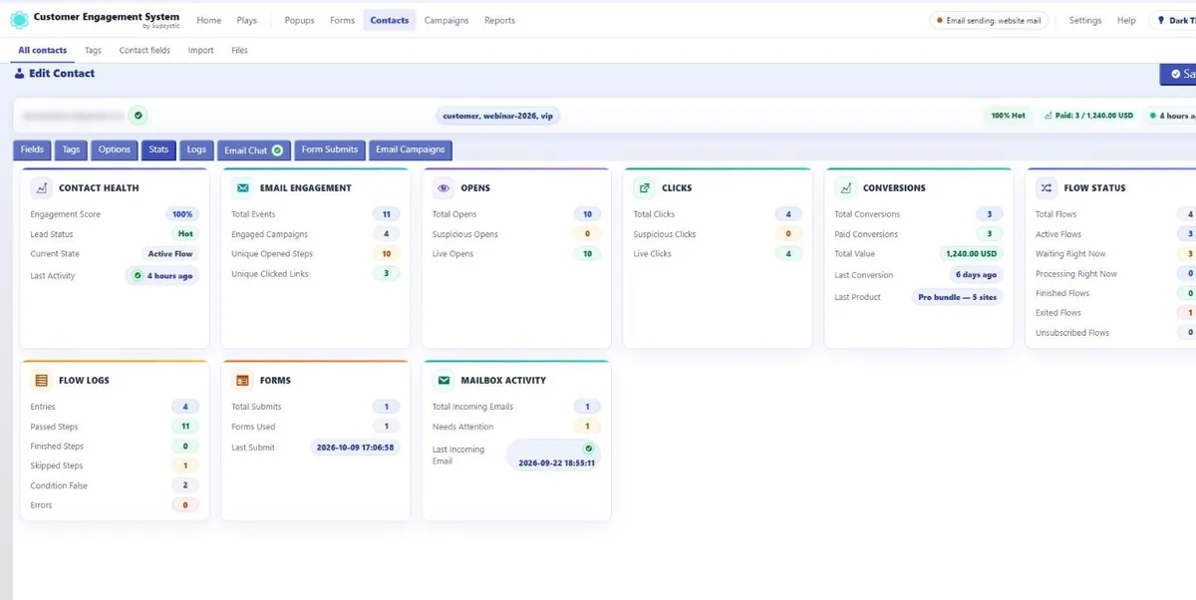Select the Stats contact tab
This screenshot has height=600, width=1196.
point(158,150)
